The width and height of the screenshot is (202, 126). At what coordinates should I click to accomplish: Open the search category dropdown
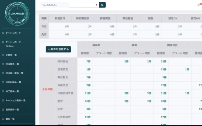click(x=84, y=5)
